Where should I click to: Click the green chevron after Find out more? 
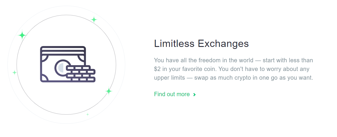tap(194, 94)
